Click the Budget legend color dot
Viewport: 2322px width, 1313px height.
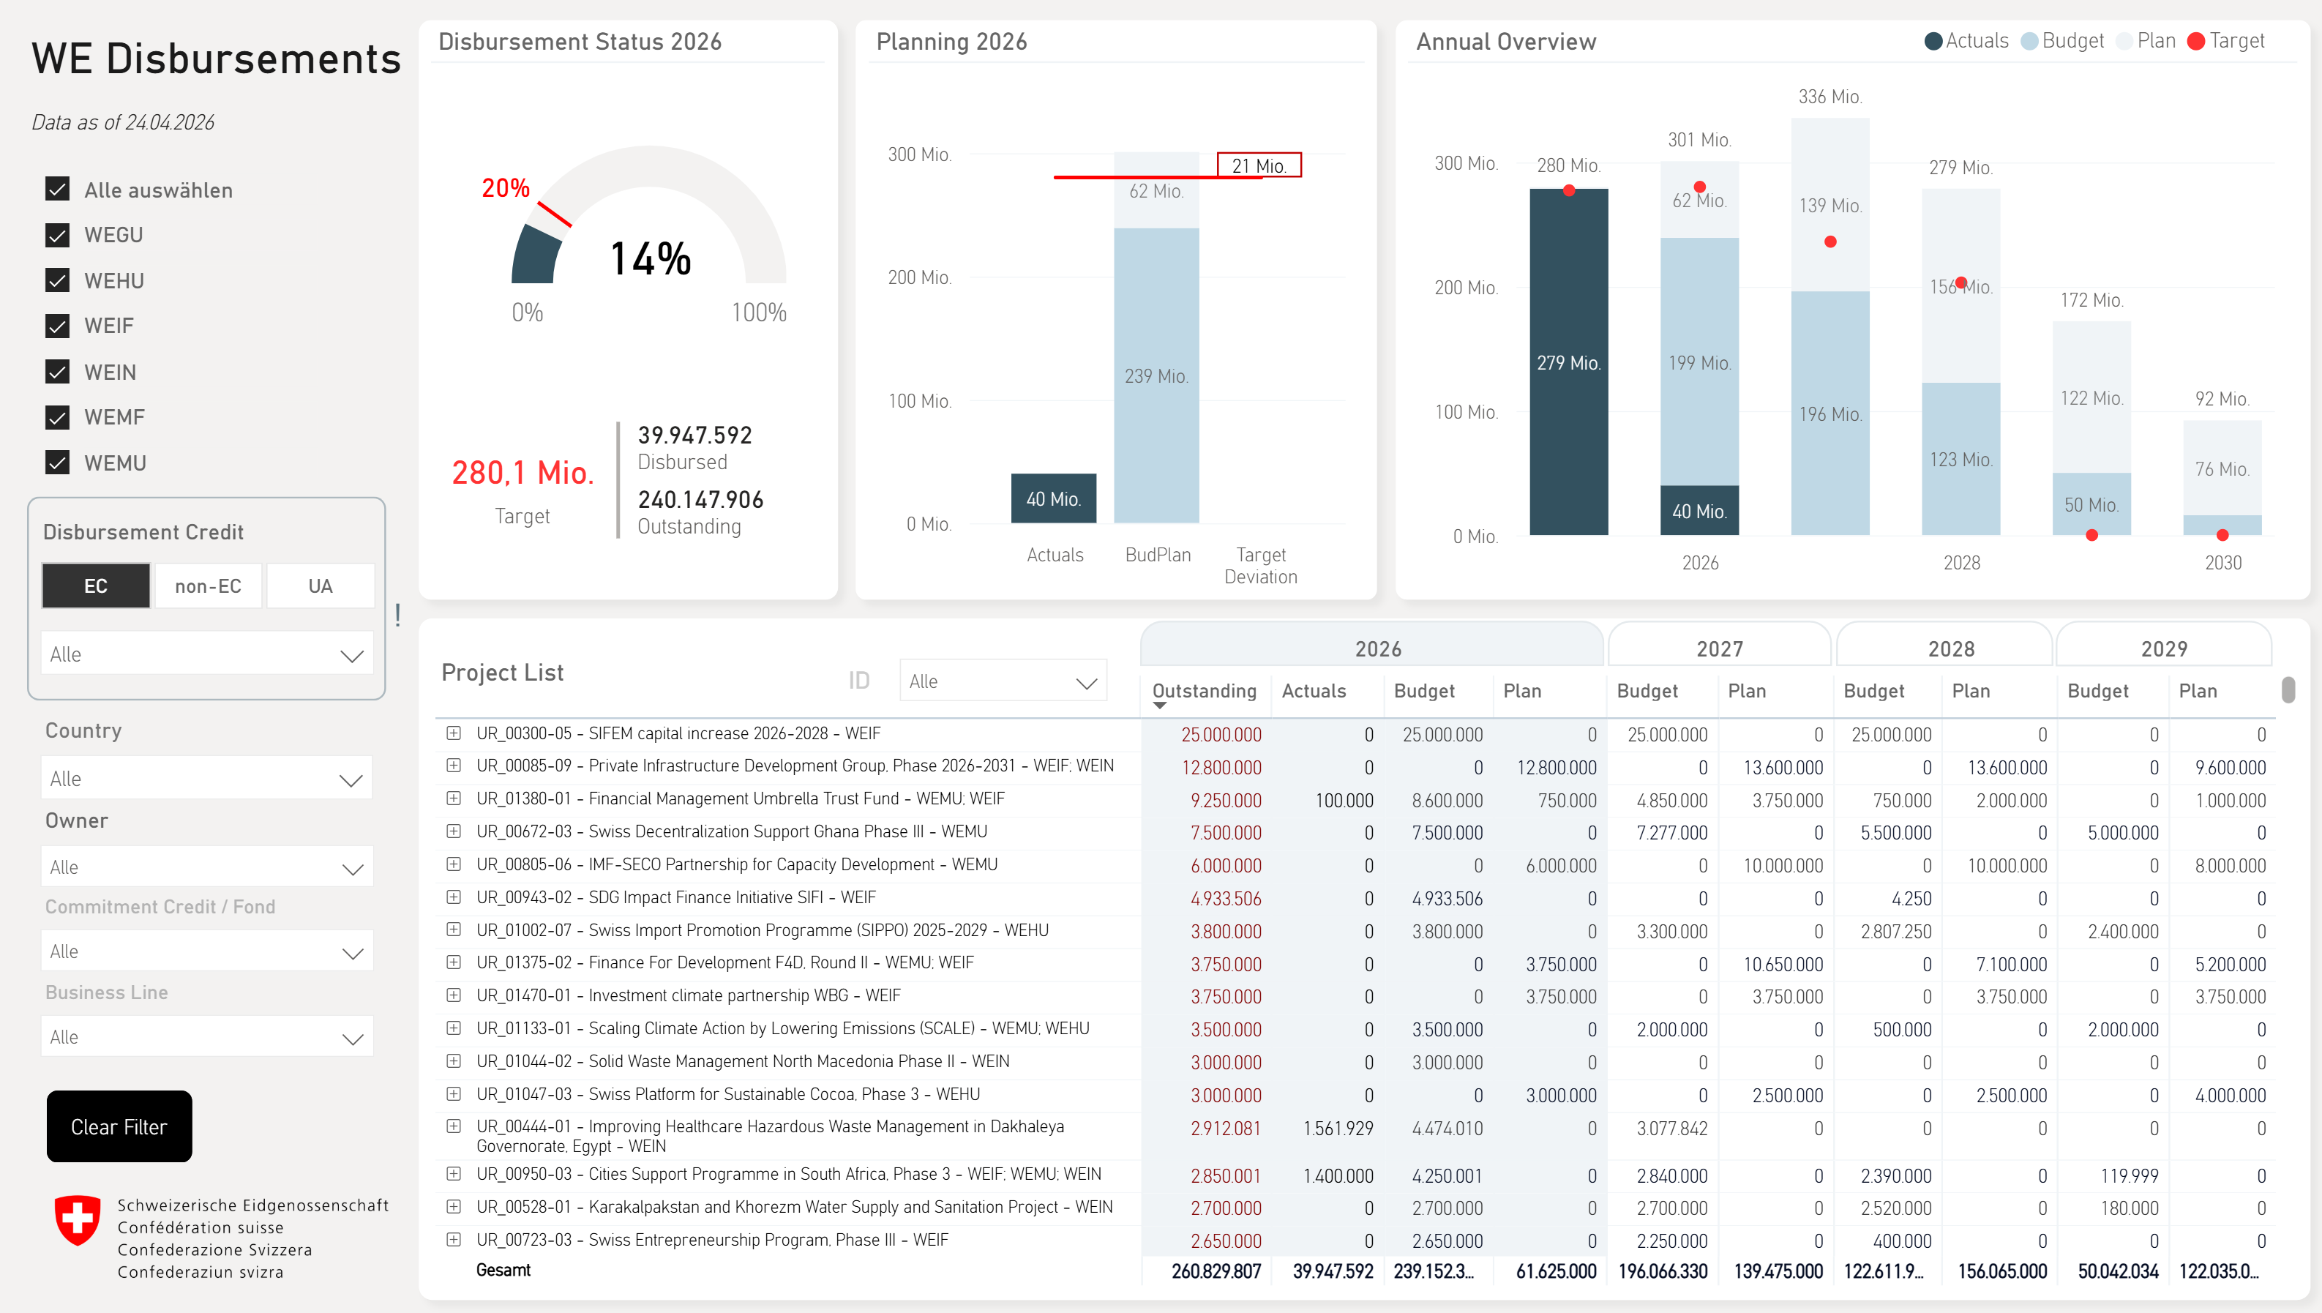pos(2029,42)
